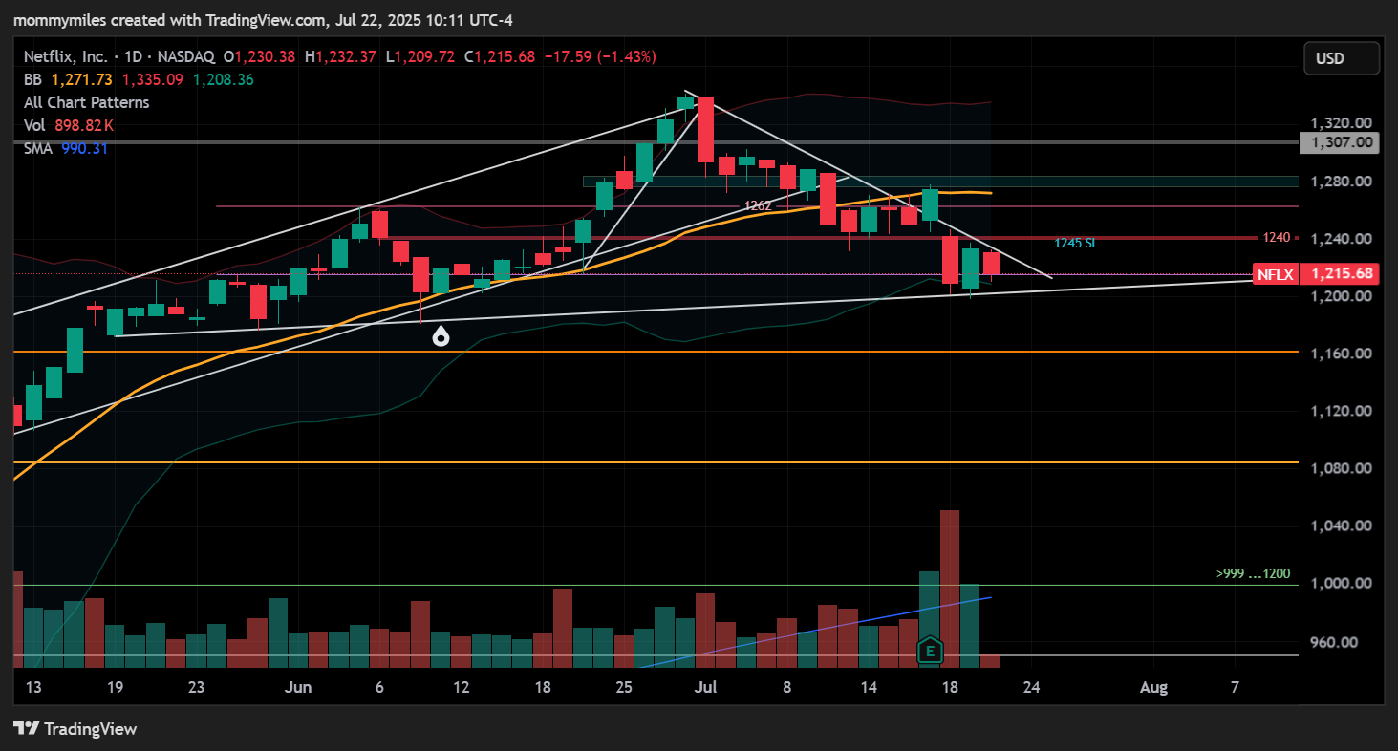Click the 23 date axis label
The width and height of the screenshot is (1398, 751).
tap(197, 687)
